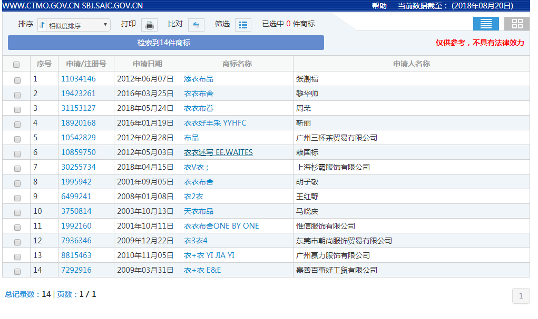Open trademark 衣衣布舍ONE BY ONE
Image resolution: width=538 pixels, height=319 pixels.
coord(221,226)
